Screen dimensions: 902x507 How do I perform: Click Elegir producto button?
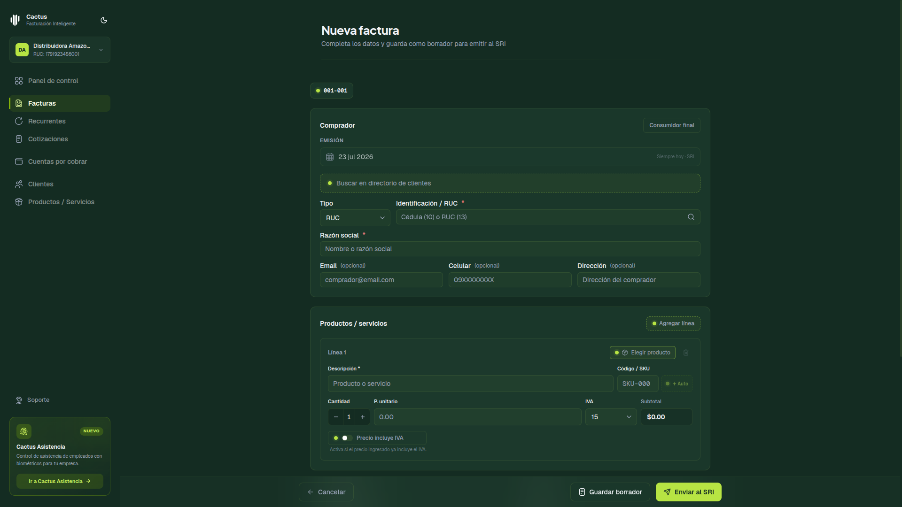click(x=643, y=353)
